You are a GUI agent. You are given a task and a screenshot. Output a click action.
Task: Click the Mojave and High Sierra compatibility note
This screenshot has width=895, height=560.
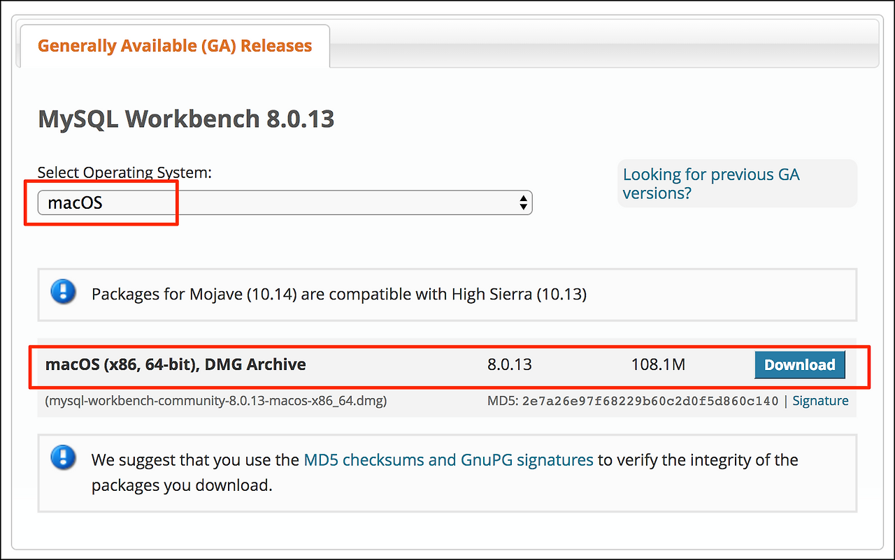coord(339,294)
